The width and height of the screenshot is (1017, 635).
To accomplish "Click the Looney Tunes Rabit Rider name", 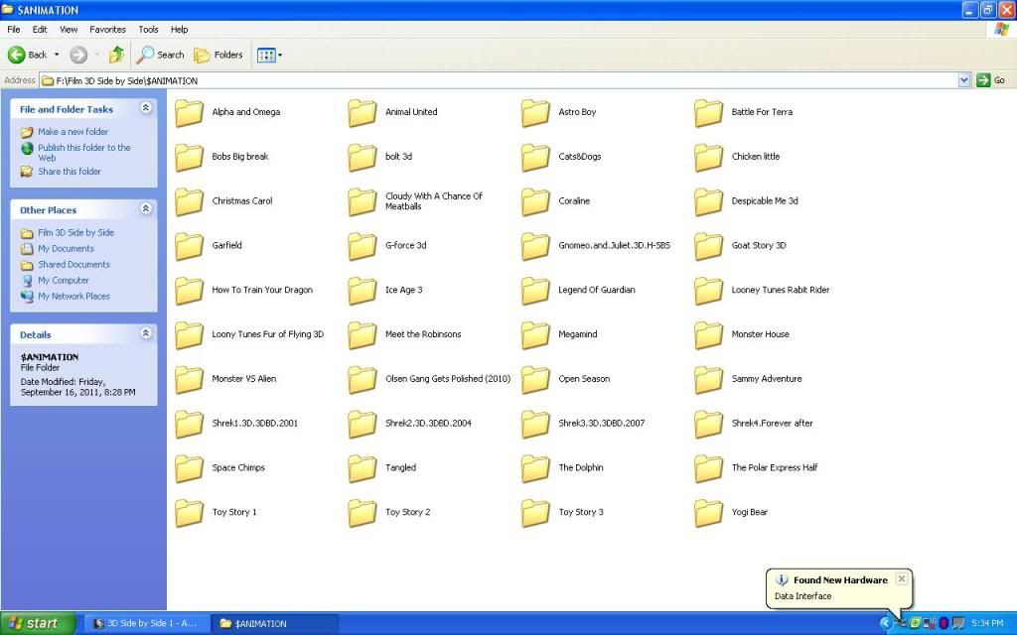I will click(x=781, y=290).
